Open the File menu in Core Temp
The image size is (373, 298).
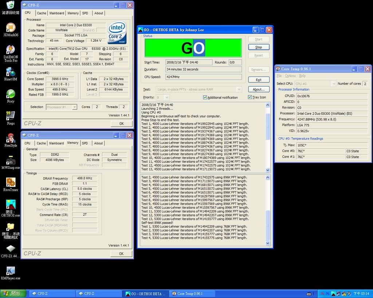(x=279, y=76)
